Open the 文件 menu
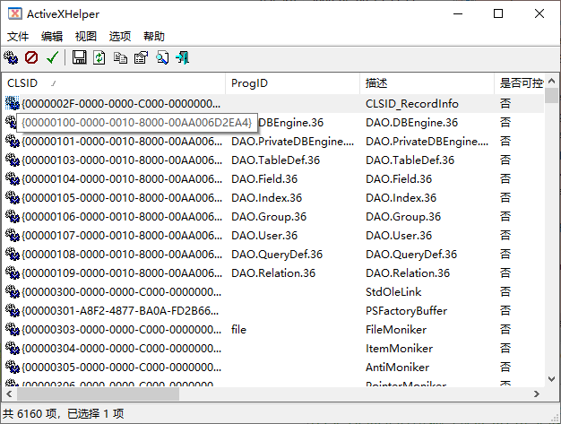The height and width of the screenshot is (424, 561). 18,36
